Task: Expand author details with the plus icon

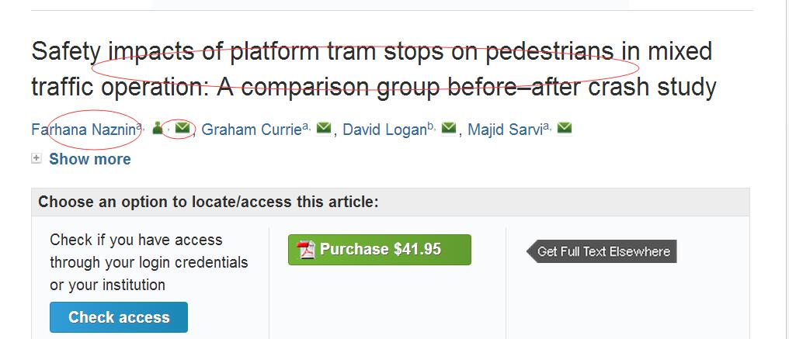Action: tap(36, 159)
